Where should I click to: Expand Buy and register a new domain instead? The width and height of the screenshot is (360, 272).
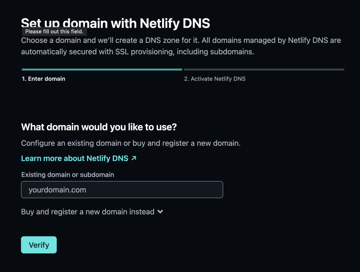click(x=88, y=212)
